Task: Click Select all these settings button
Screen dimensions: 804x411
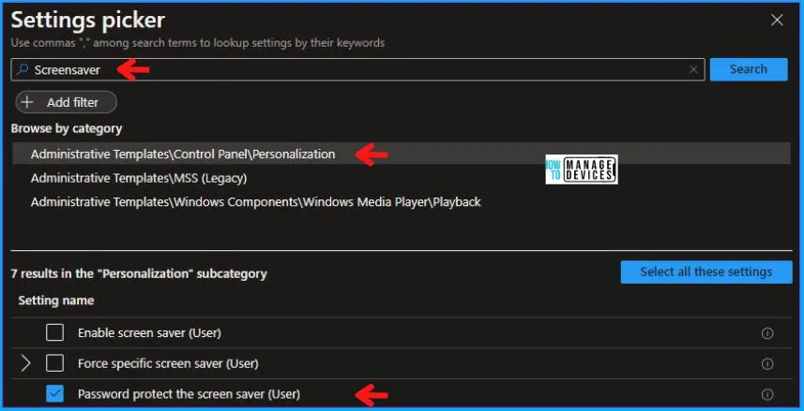Action: point(706,272)
